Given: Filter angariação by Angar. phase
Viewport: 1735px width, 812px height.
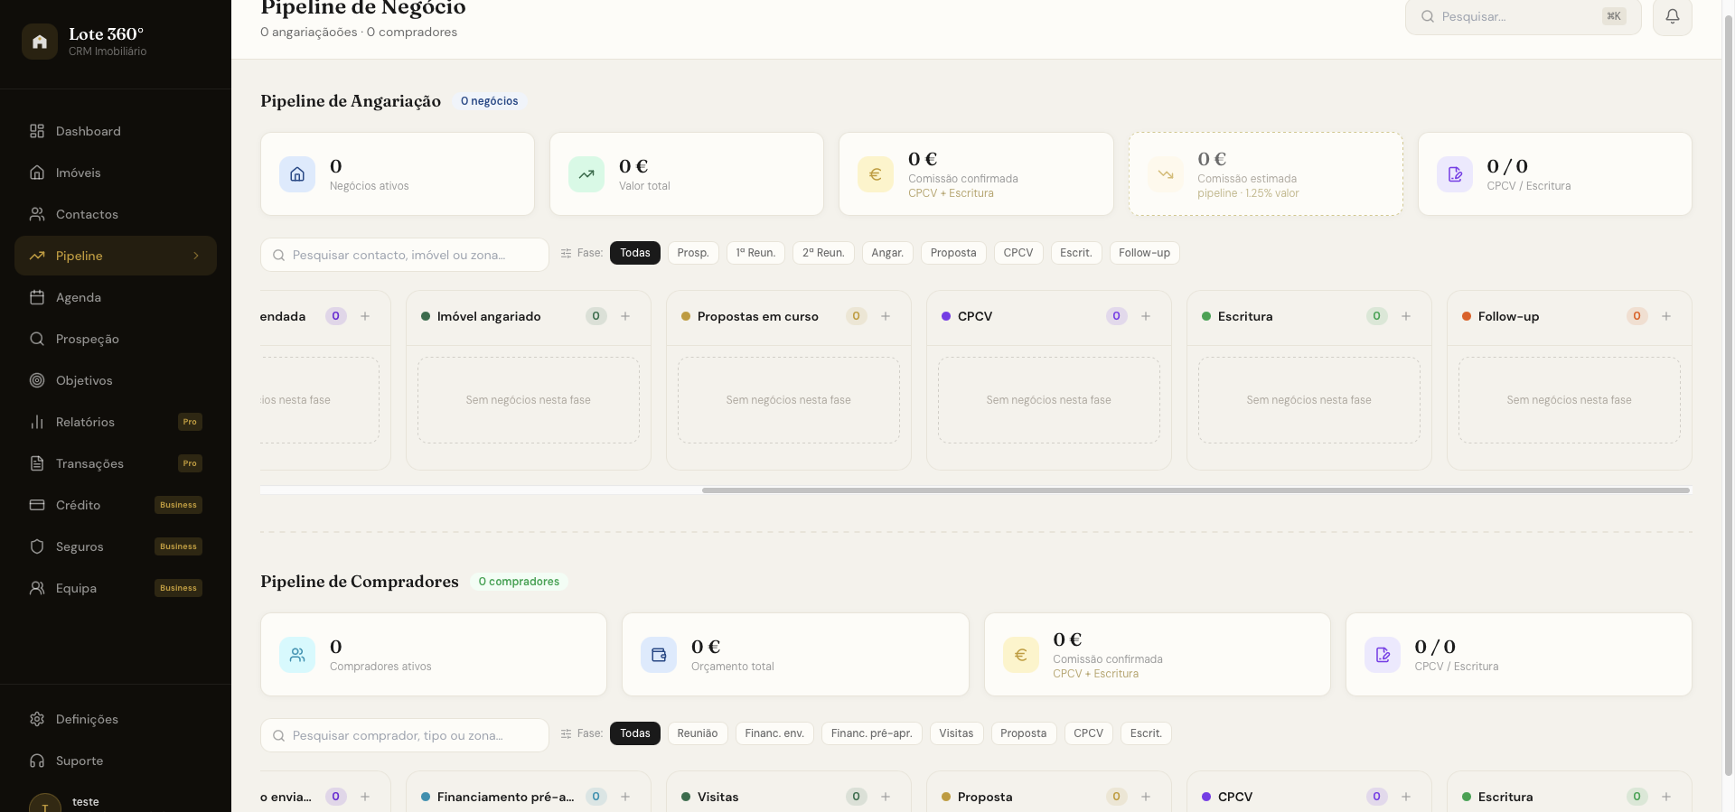Looking at the screenshot, I should tap(887, 253).
